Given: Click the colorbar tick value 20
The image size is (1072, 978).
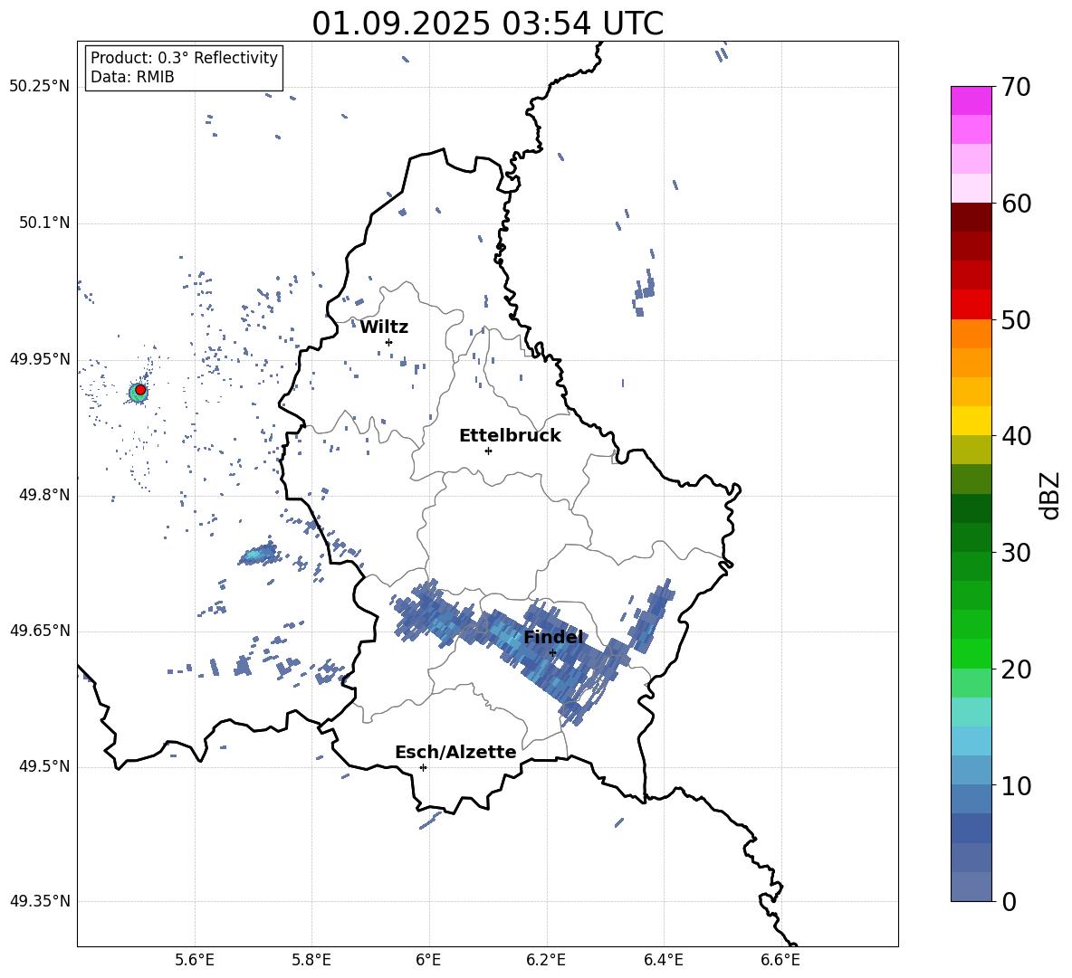Looking at the screenshot, I should [x=1016, y=669].
